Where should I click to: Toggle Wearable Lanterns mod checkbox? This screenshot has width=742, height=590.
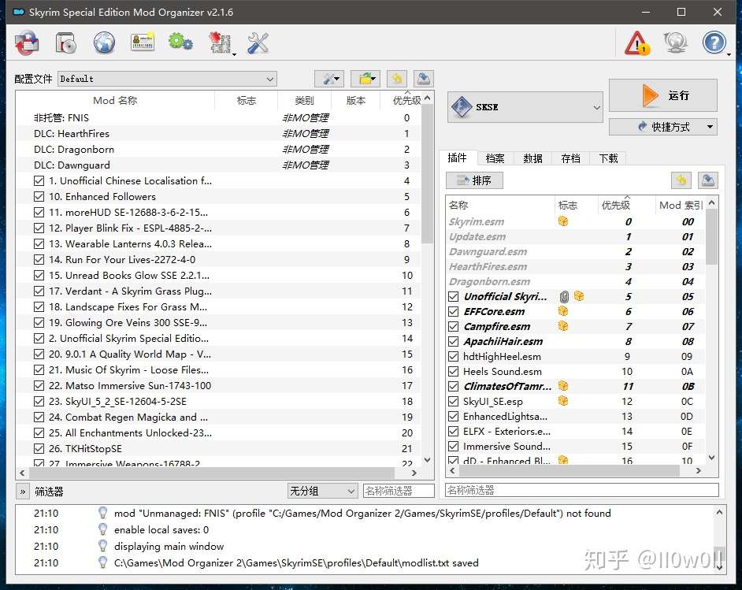(39, 243)
